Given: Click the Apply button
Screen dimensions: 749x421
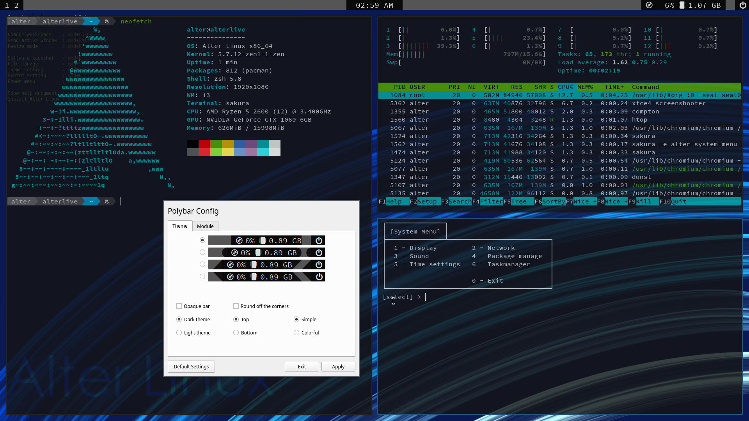Looking at the screenshot, I should [x=338, y=366].
